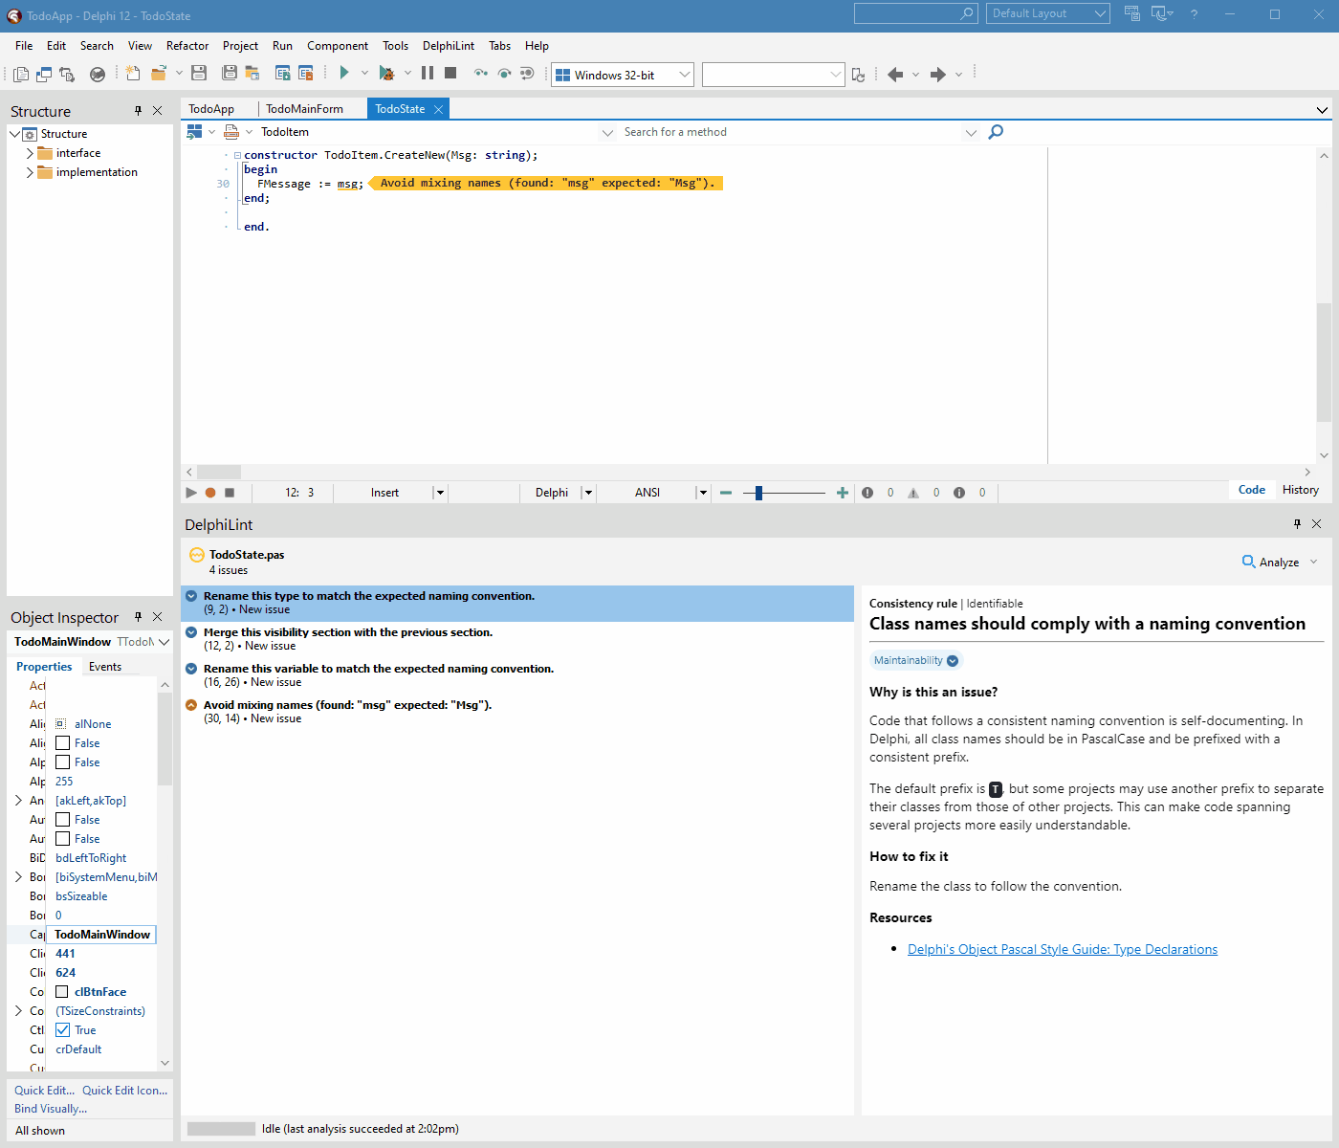
Task: Click the Analyze button
Action: point(1270,562)
